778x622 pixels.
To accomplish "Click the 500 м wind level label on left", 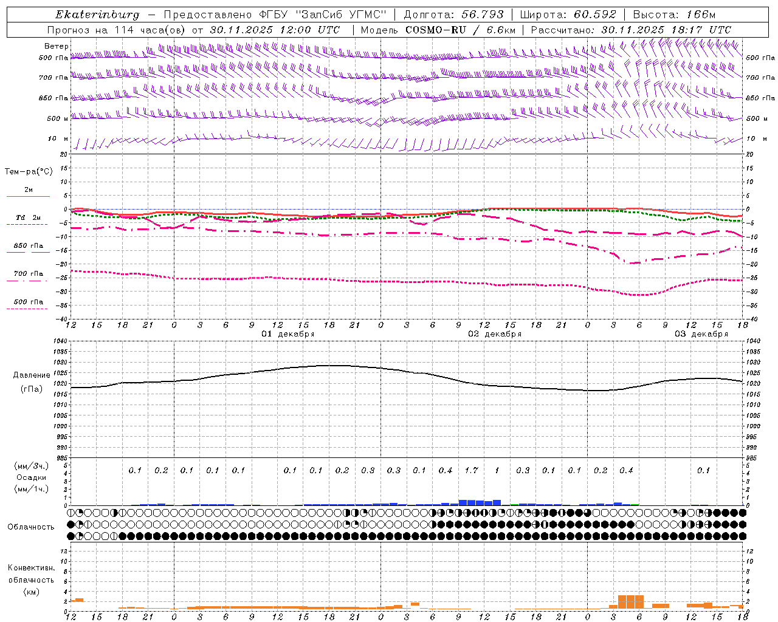I will coord(58,118).
